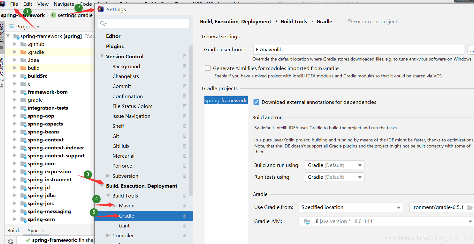Open the Code menu
This screenshot has height=244, width=474.
pyautogui.click(x=86, y=4)
